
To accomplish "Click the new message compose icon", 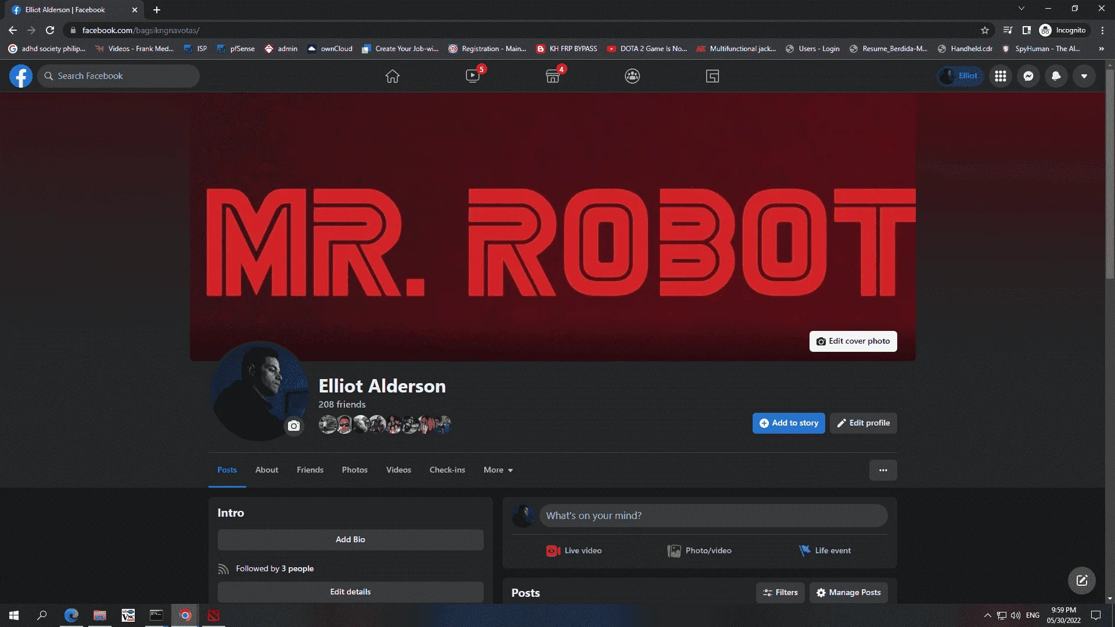I will click(x=1082, y=581).
